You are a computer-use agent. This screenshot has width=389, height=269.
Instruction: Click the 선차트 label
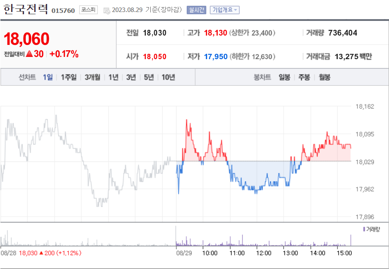(x=27, y=77)
